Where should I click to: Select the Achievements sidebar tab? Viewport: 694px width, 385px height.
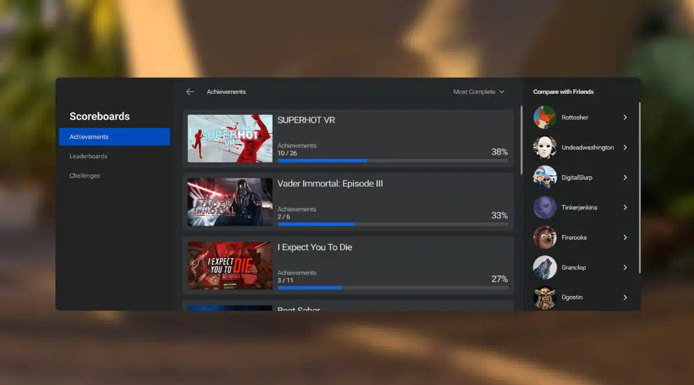click(114, 137)
